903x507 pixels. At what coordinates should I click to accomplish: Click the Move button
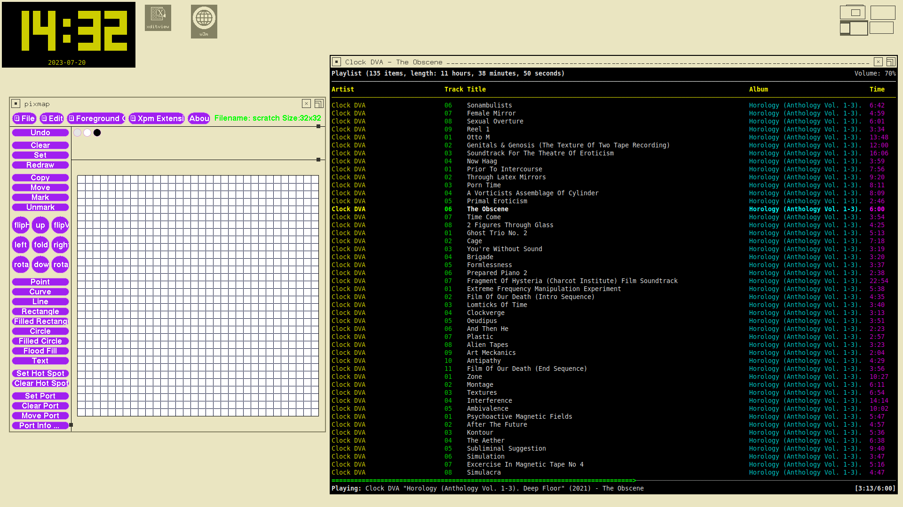tap(40, 188)
